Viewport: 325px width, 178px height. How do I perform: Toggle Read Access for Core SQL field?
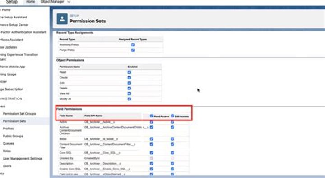pos(152,153)
